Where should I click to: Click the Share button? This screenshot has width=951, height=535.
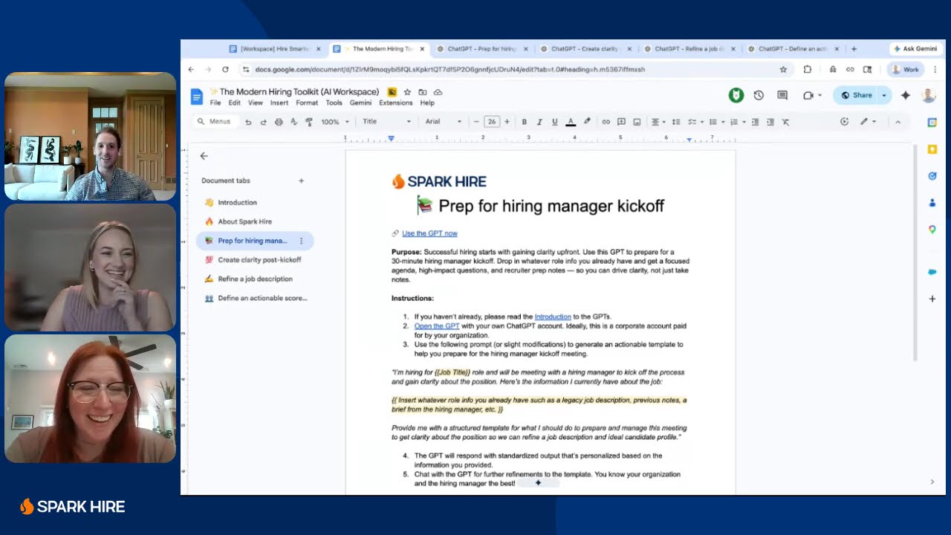(x=856, y=95)
